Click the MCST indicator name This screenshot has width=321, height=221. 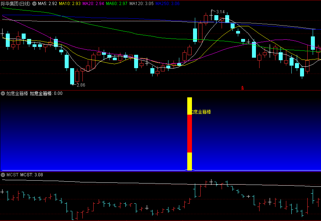tap(13, 175)
